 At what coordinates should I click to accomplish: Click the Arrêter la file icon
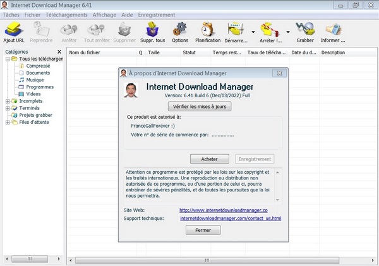tap(270, 30)
